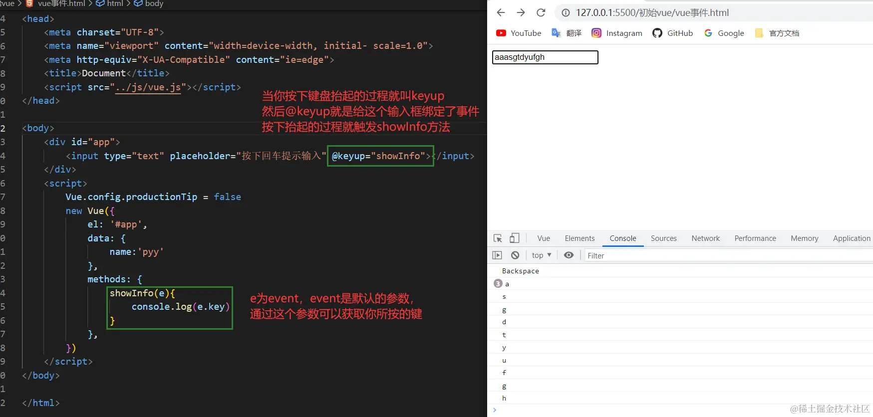Viewport: 873px width, 417px height.
Task: Click the Vue.config.productionTip code line
Action: [x=153, y=197]
